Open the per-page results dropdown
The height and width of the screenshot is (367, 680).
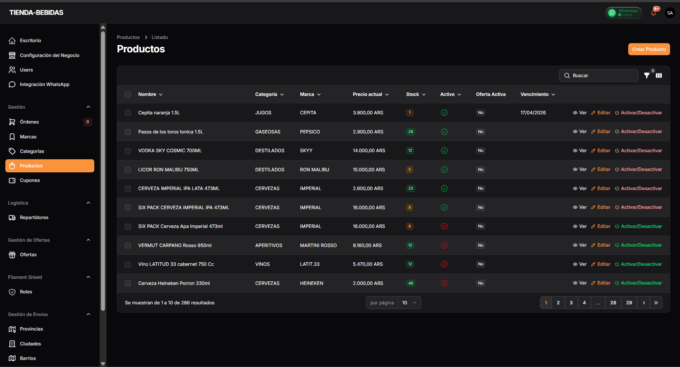[x=409, y=303]
